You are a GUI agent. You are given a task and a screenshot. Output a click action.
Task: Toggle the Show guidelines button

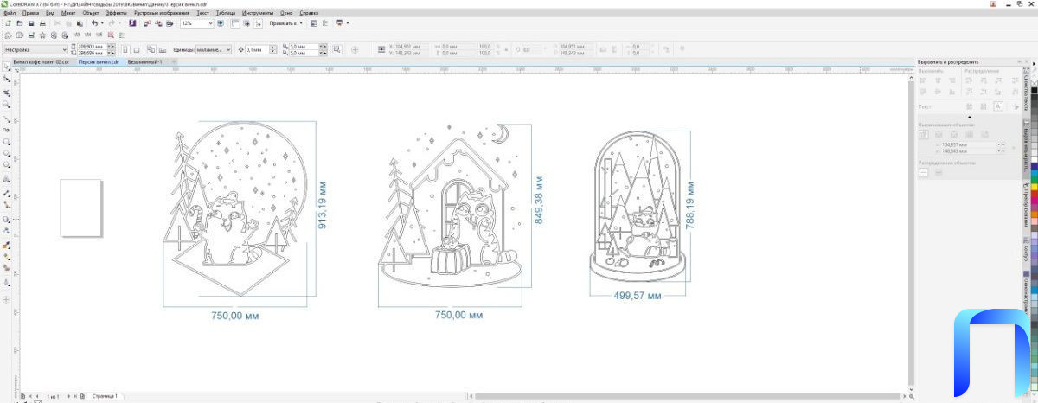pyautogui.click(x=259, y=22)
